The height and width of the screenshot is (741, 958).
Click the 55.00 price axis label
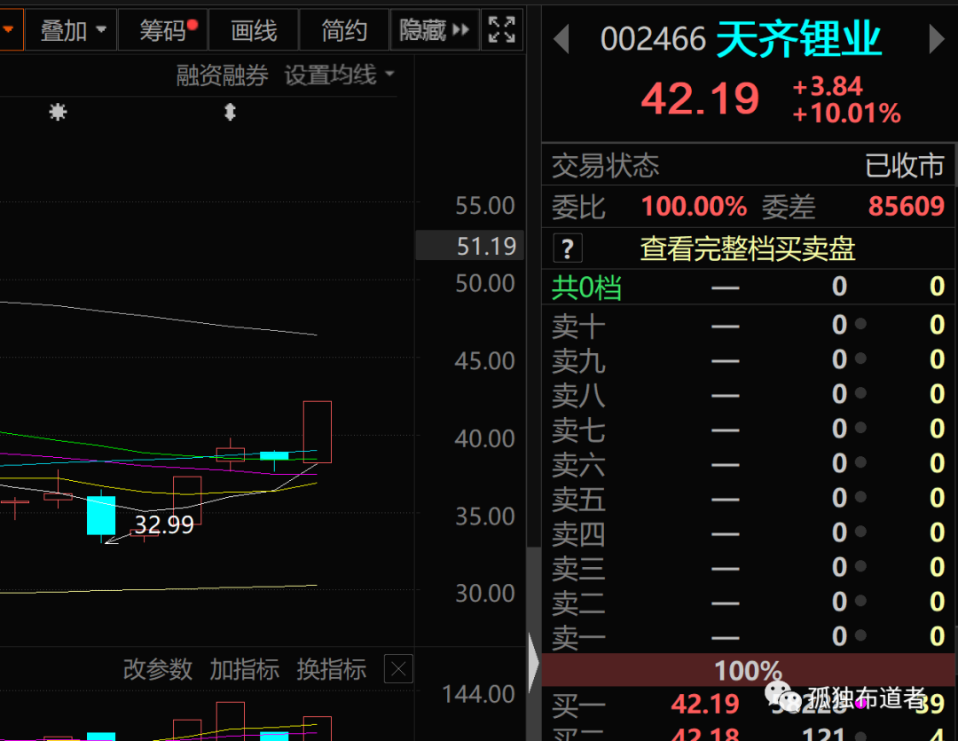click(x=485, y=205)
